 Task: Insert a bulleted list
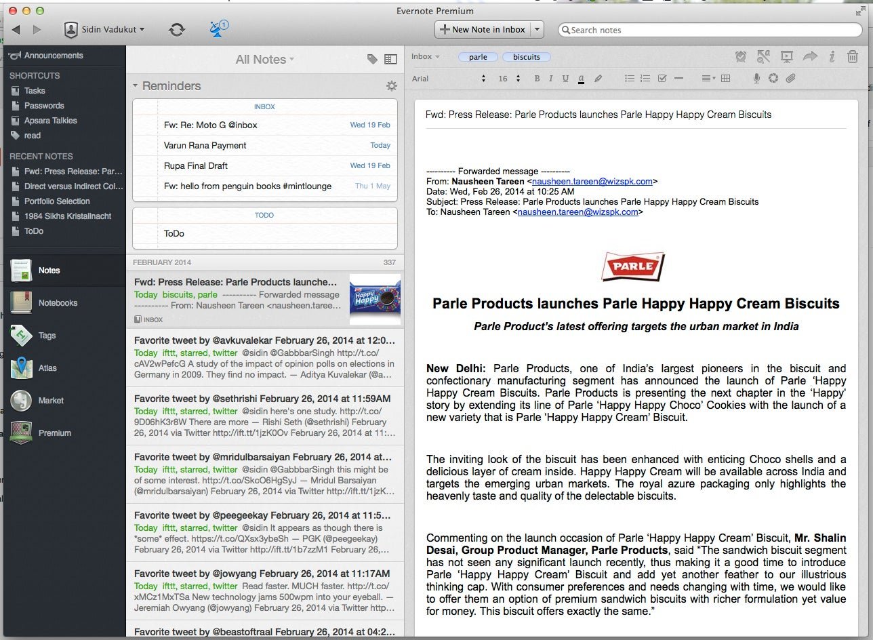630,79
